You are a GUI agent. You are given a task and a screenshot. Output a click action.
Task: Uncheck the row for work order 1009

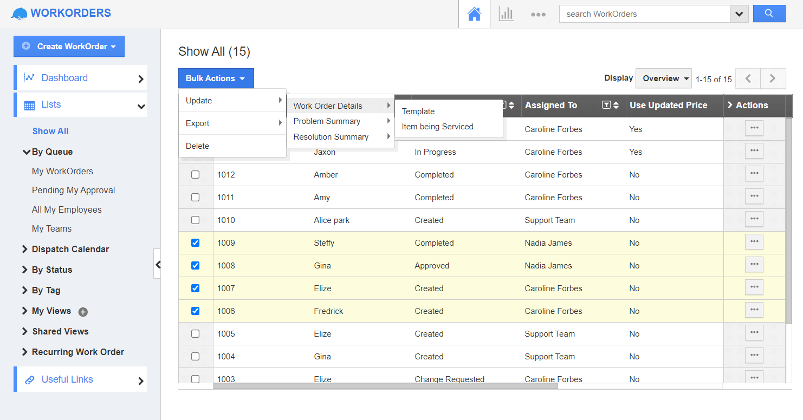196,242
